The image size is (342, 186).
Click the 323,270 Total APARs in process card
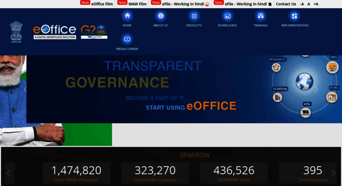(x=155, y=173)
